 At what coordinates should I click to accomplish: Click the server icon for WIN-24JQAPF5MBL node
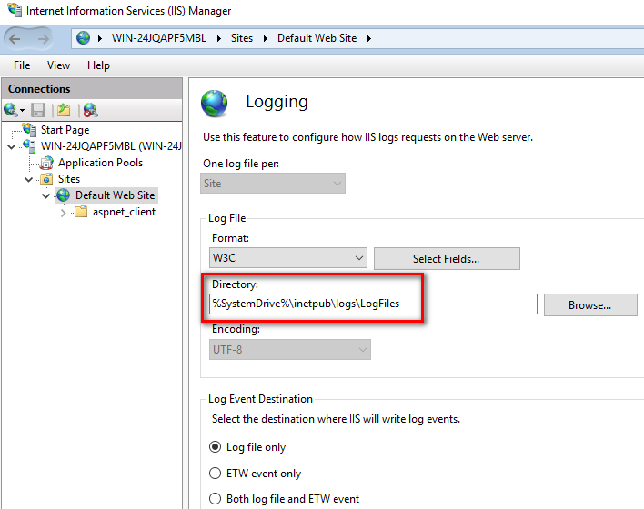click(29, 145)
